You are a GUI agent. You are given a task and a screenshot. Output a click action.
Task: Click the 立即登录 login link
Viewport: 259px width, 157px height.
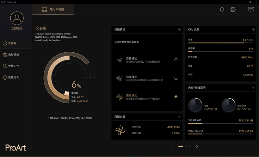click(17, 28)
